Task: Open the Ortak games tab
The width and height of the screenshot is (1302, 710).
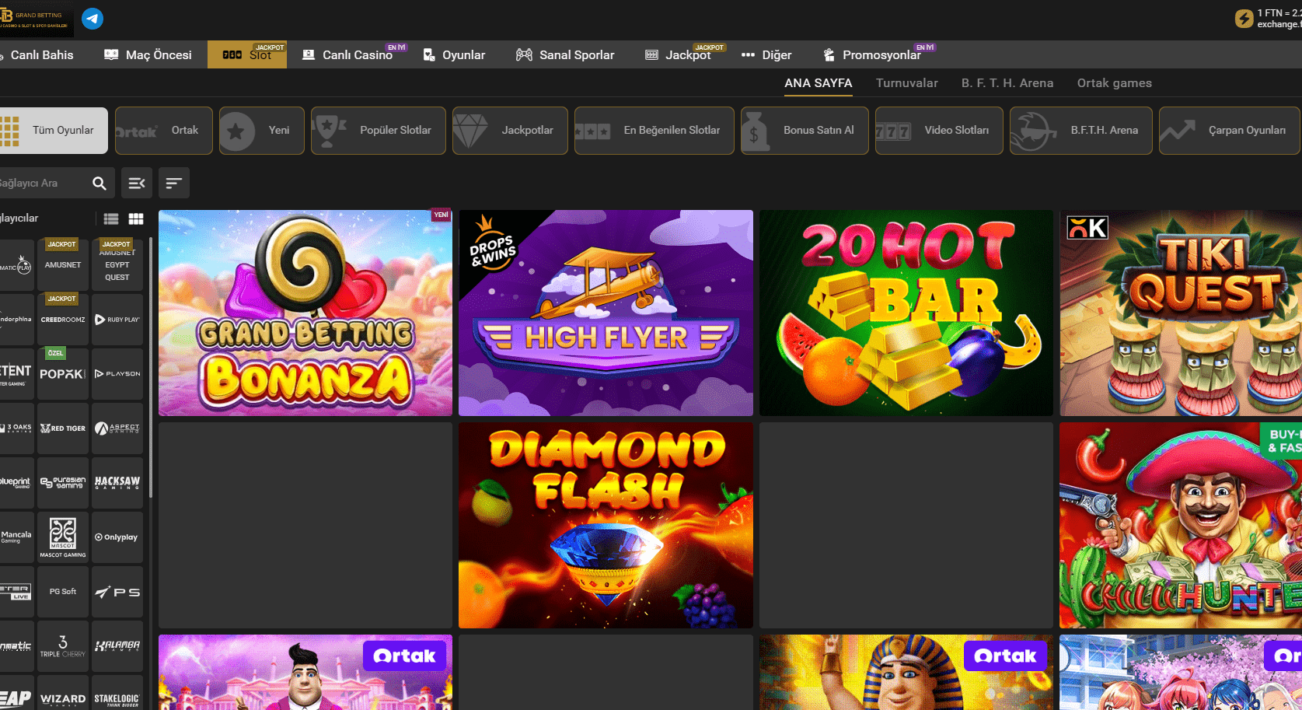Action: tap(1114, 83)
